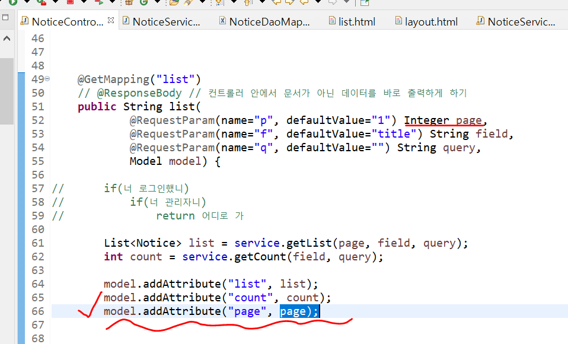Click the Run Last Tool icon with red toolbox
Screen dimensions: 568x344
click(x=42, y=2)
